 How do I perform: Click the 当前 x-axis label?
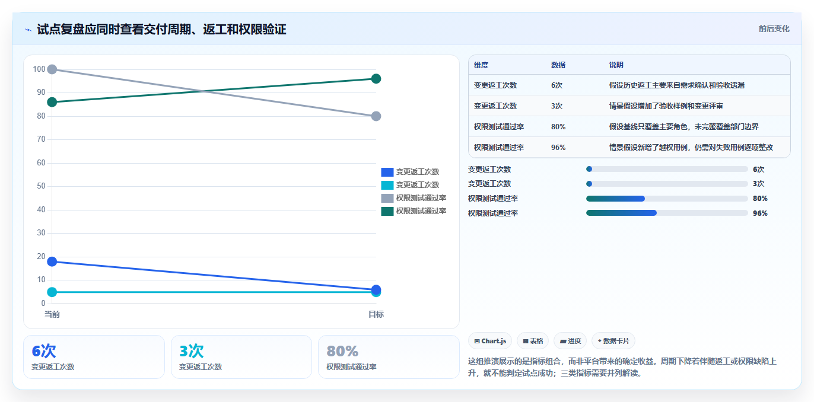click(52, 314)
